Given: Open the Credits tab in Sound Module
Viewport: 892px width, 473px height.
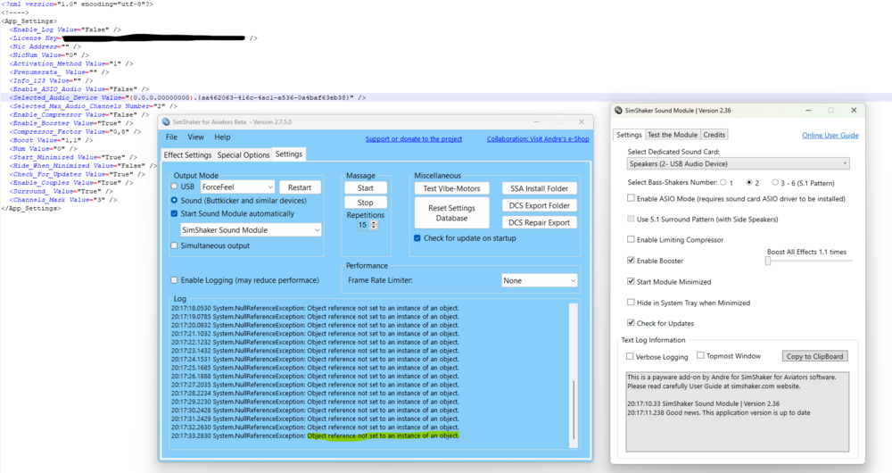Looking at the screenshot, I should coord(714,135).
